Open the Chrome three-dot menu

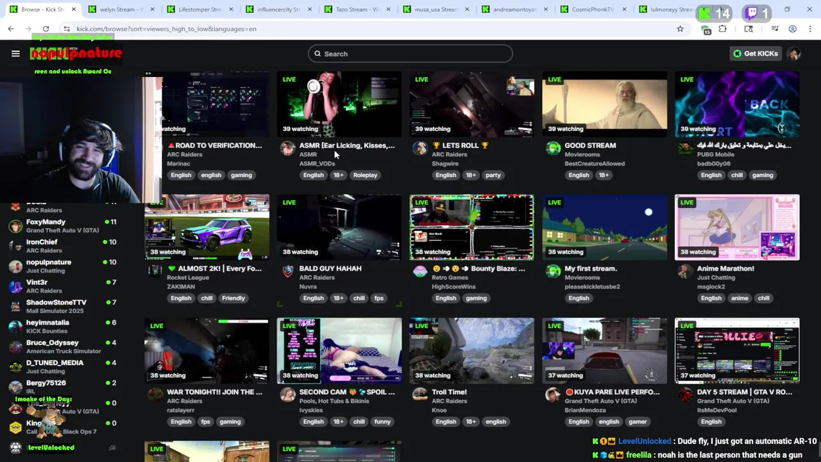point(811,29)
